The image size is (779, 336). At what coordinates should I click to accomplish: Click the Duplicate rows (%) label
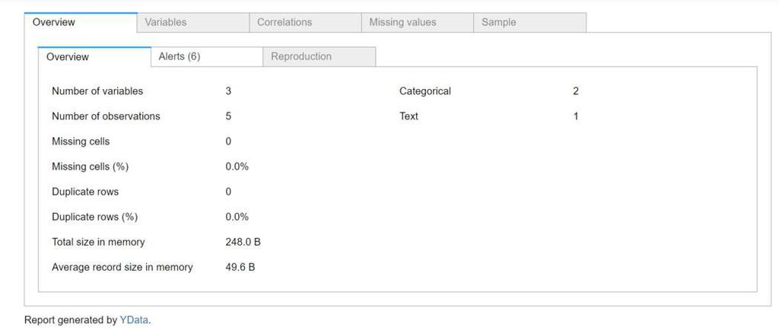click(x=94, y=217)
